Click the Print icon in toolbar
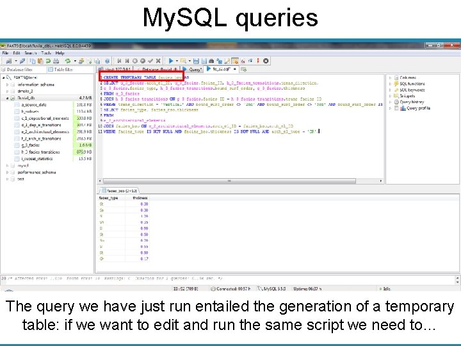 tap(56, 61)
